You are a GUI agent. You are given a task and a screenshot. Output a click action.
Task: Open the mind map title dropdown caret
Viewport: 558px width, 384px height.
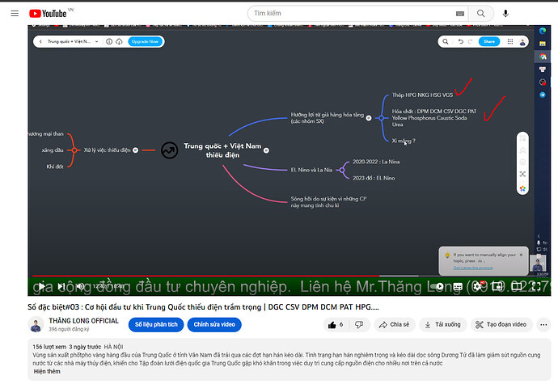(96, 42)
